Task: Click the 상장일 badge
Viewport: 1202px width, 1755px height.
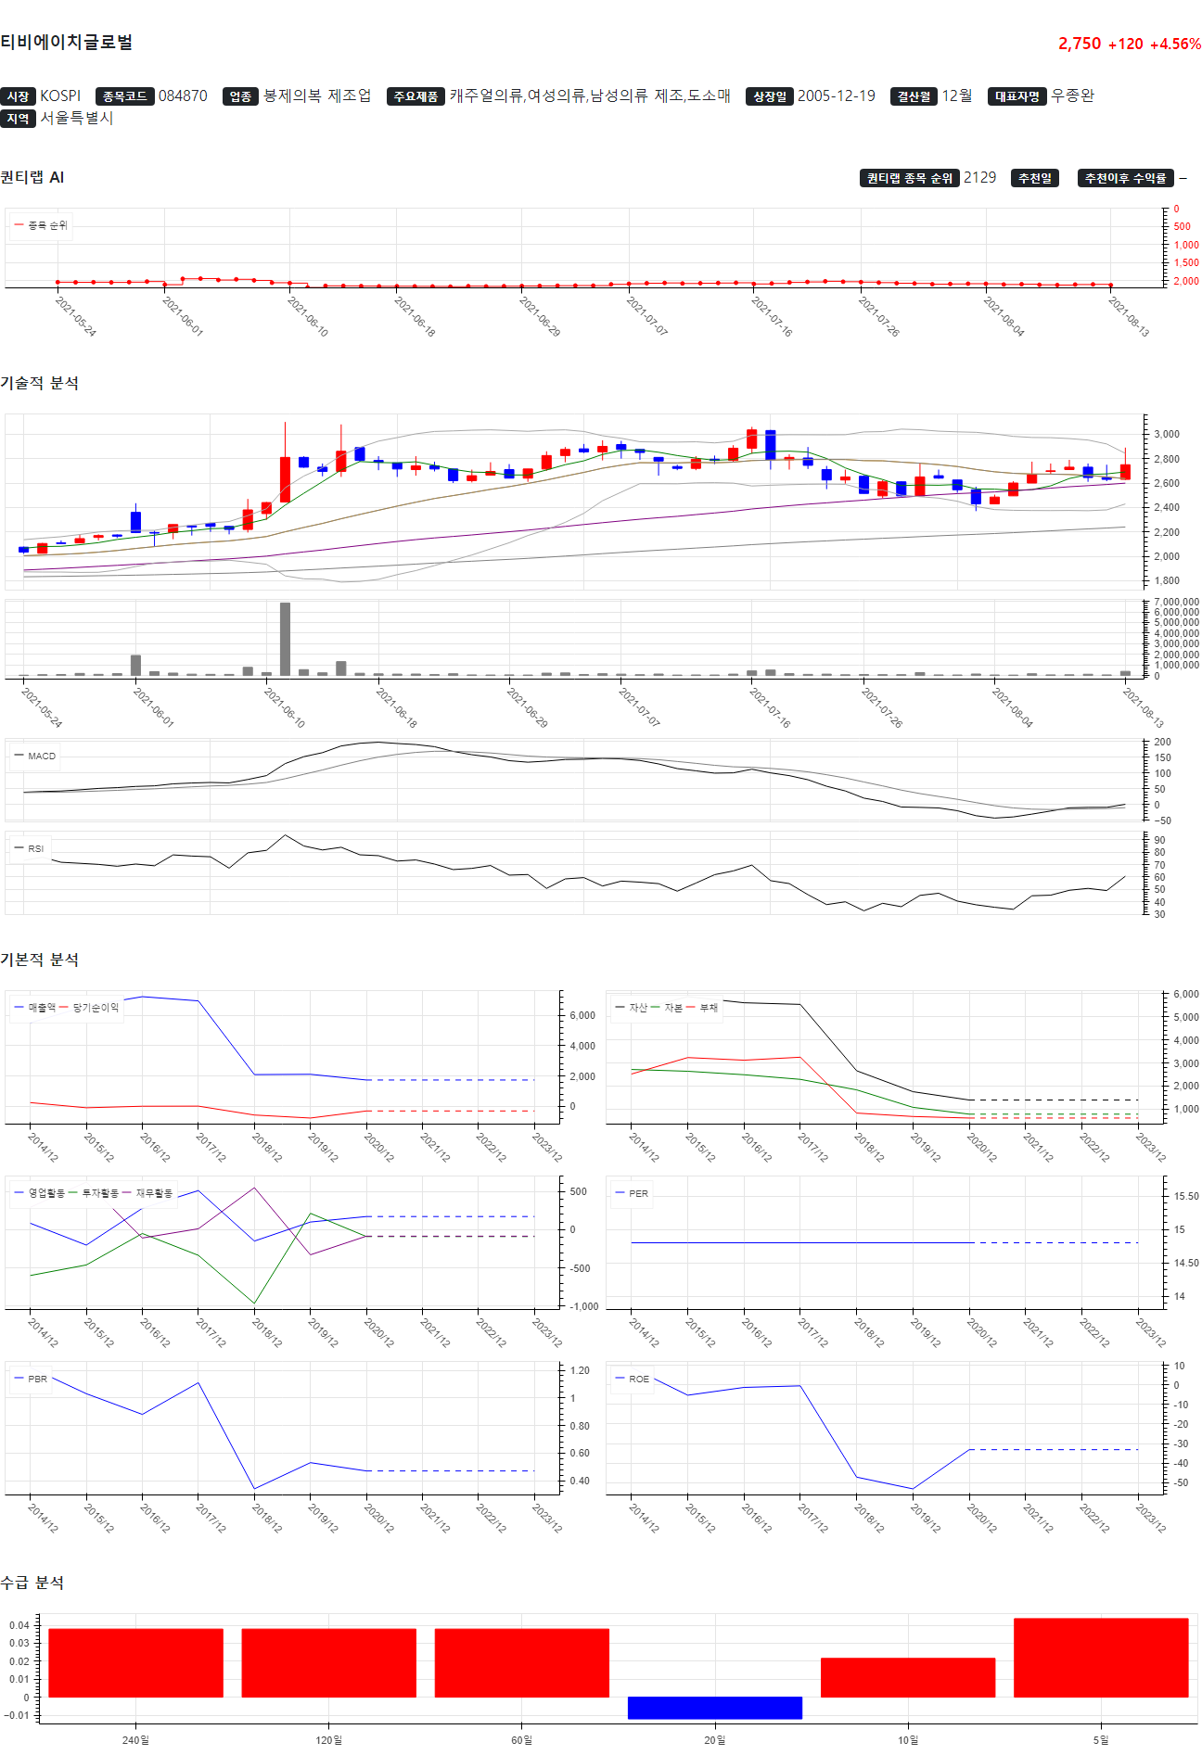Action: click(x=770, y=96)
